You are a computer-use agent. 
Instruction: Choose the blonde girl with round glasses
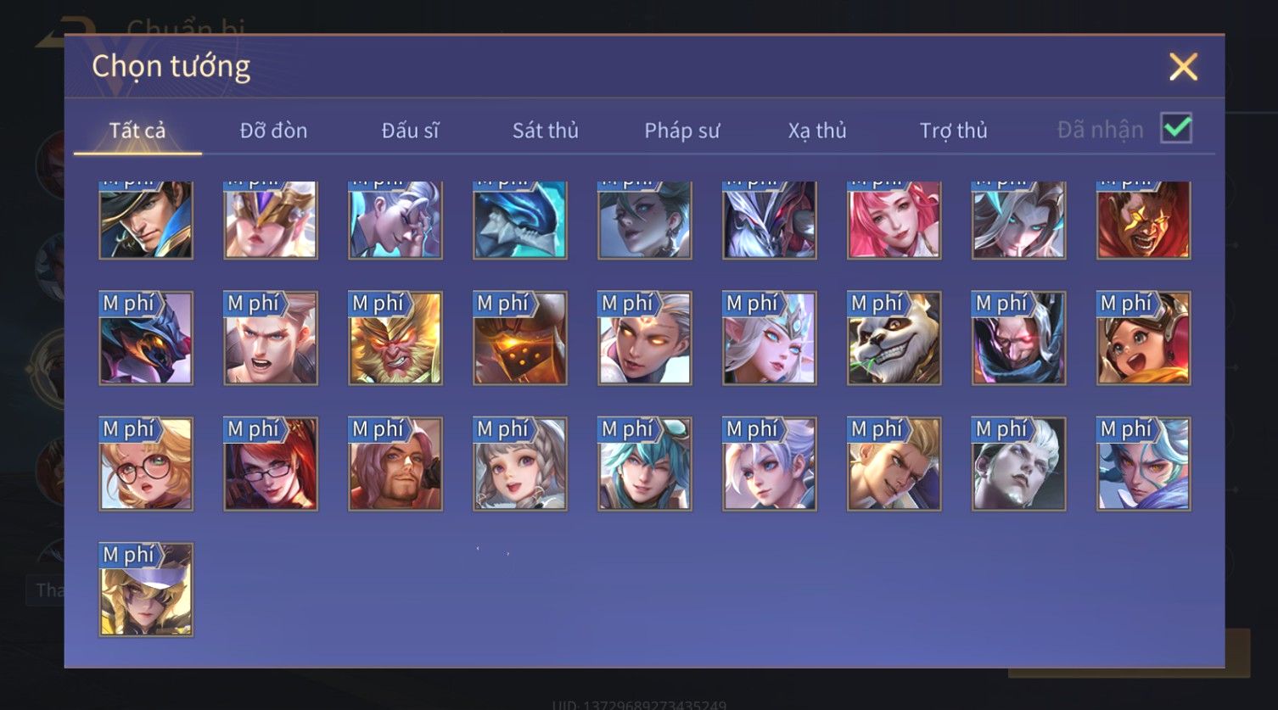(146, 464)
